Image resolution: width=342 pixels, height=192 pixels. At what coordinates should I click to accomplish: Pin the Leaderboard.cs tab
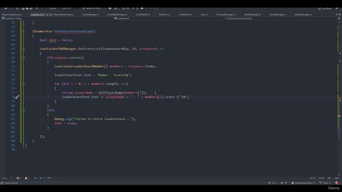48,15
